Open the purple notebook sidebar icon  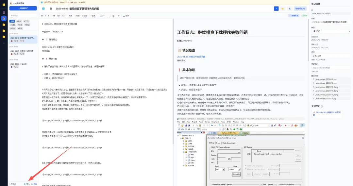point(4,12)
